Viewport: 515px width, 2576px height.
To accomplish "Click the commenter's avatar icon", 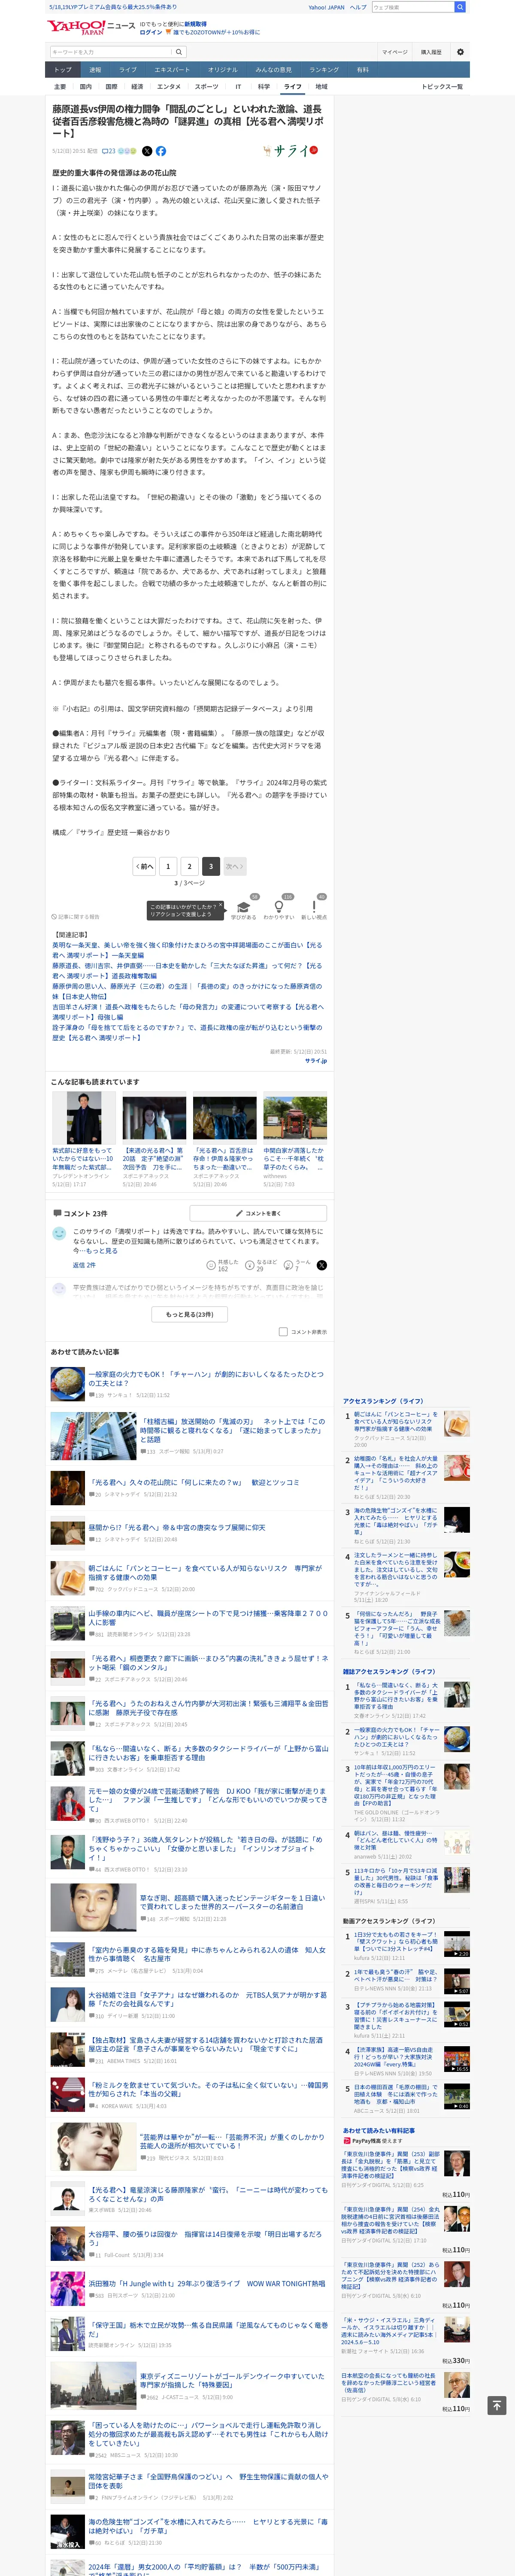I will pos(59,1234).
